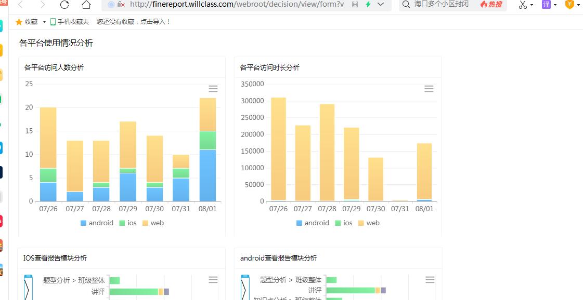Open the 收藏 favorites bookmark menu
The height and width of the screenshot is (300, 583).
[x=27, y=22]
